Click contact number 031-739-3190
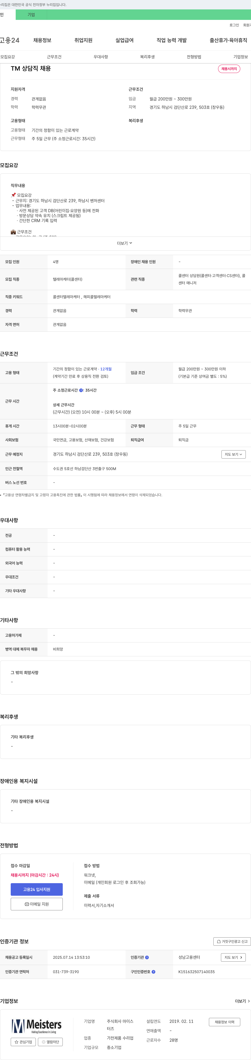This screenshot has width=251, height=1060. (x=66, y=972)
